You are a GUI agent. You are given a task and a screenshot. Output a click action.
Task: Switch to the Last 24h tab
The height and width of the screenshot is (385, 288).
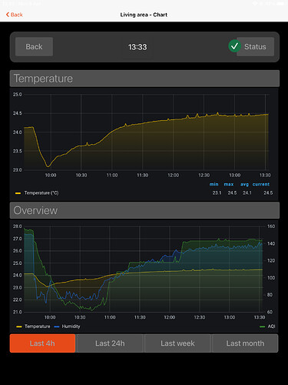110,343
